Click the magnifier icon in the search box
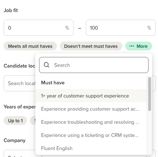Viewport: 158px width, 157px height. point(46,65)
